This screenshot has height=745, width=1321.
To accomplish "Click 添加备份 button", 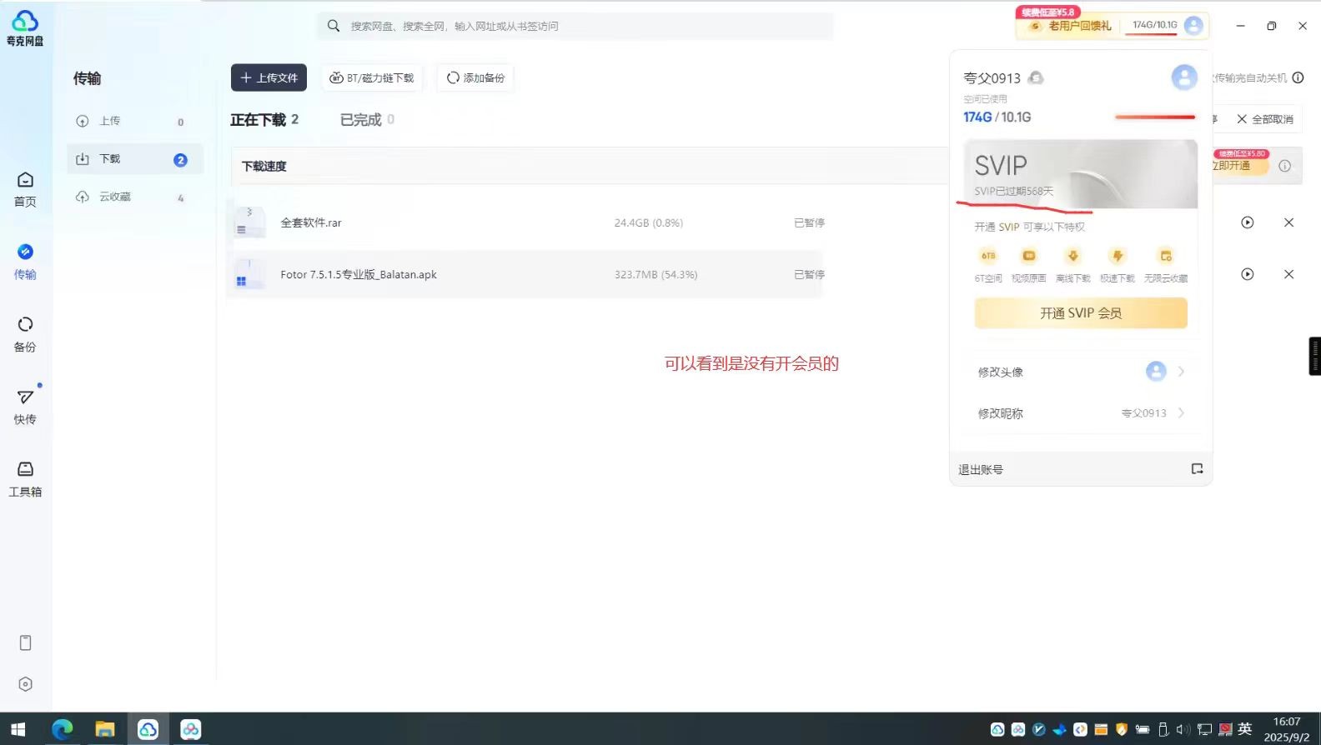I will [475, 77].
